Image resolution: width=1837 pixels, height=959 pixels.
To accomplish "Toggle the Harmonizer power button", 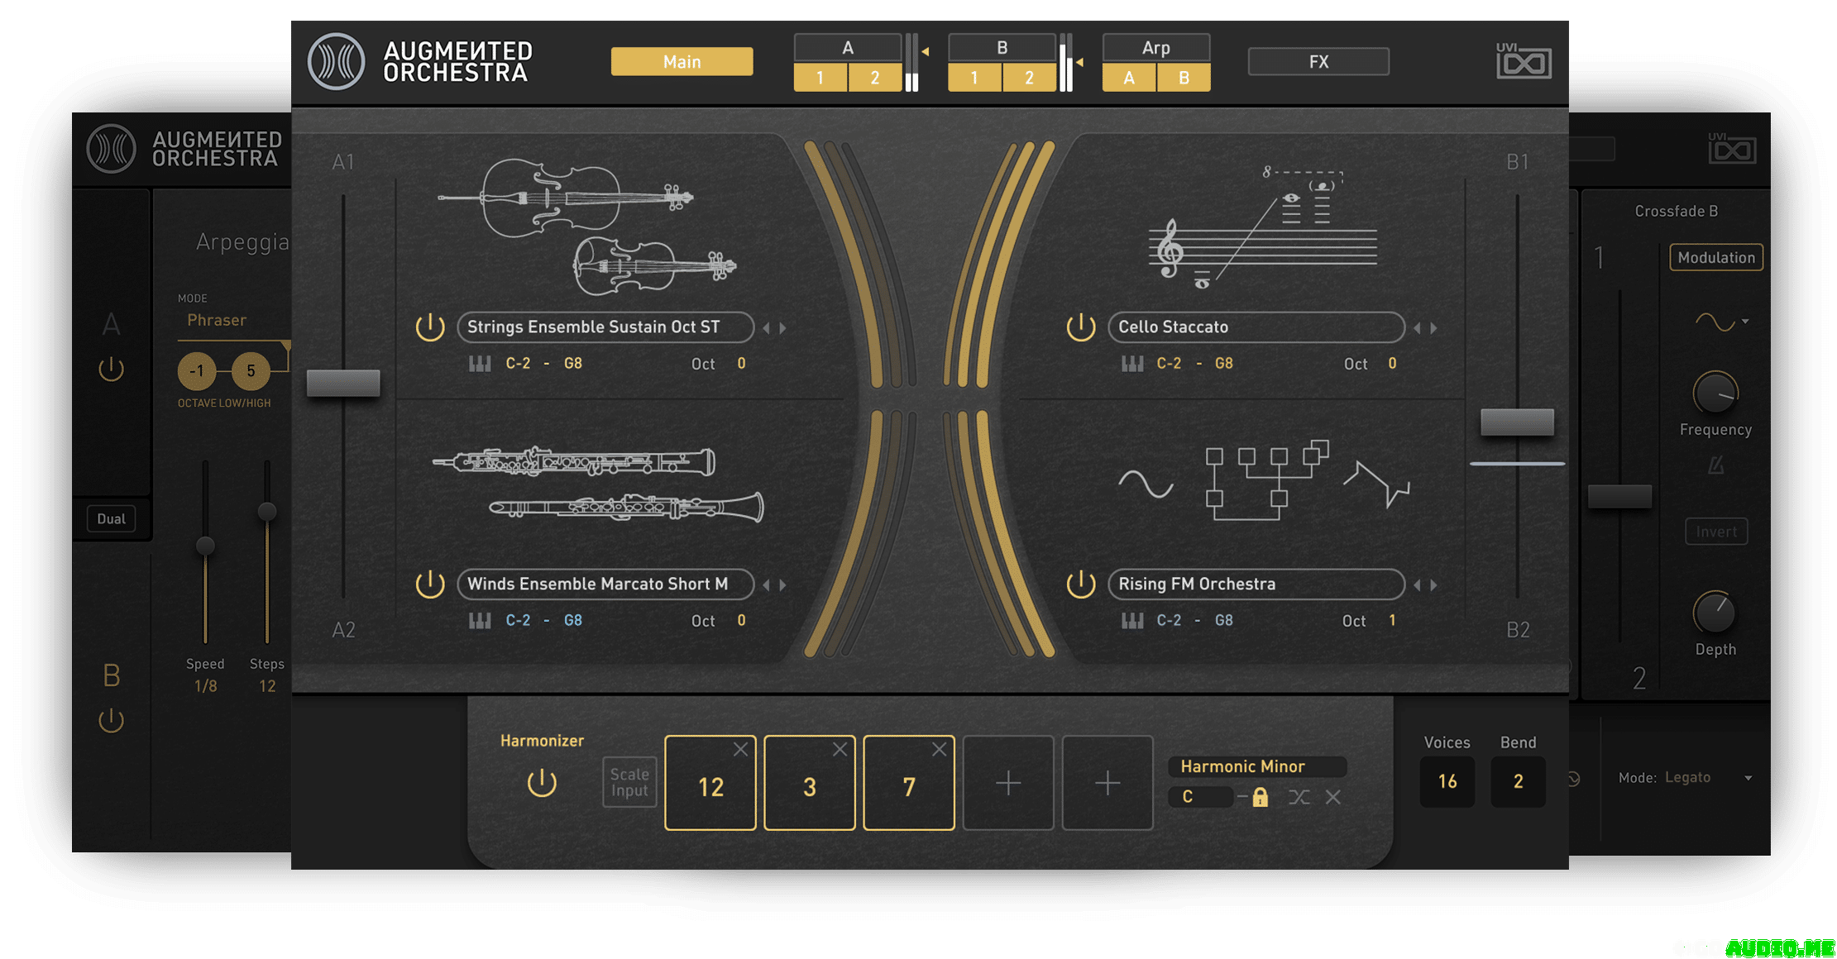I will pos(543,782).
